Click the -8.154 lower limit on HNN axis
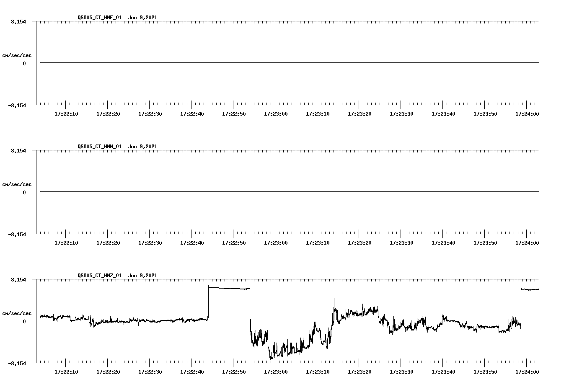This screenshot has height=387, width=569. [x=17, y=234]
